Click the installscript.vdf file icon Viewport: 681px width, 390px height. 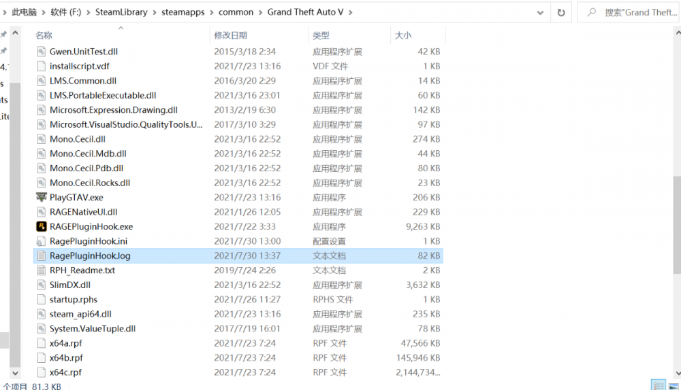(42, 67)
